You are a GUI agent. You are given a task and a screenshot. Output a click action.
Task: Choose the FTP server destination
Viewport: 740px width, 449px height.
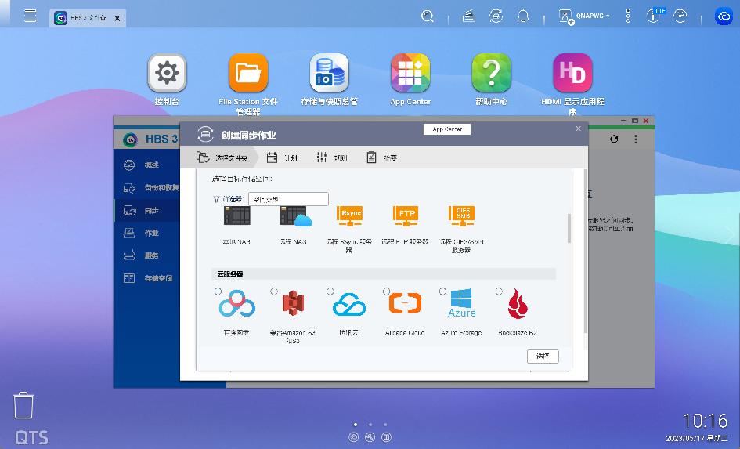pos(406,215)
